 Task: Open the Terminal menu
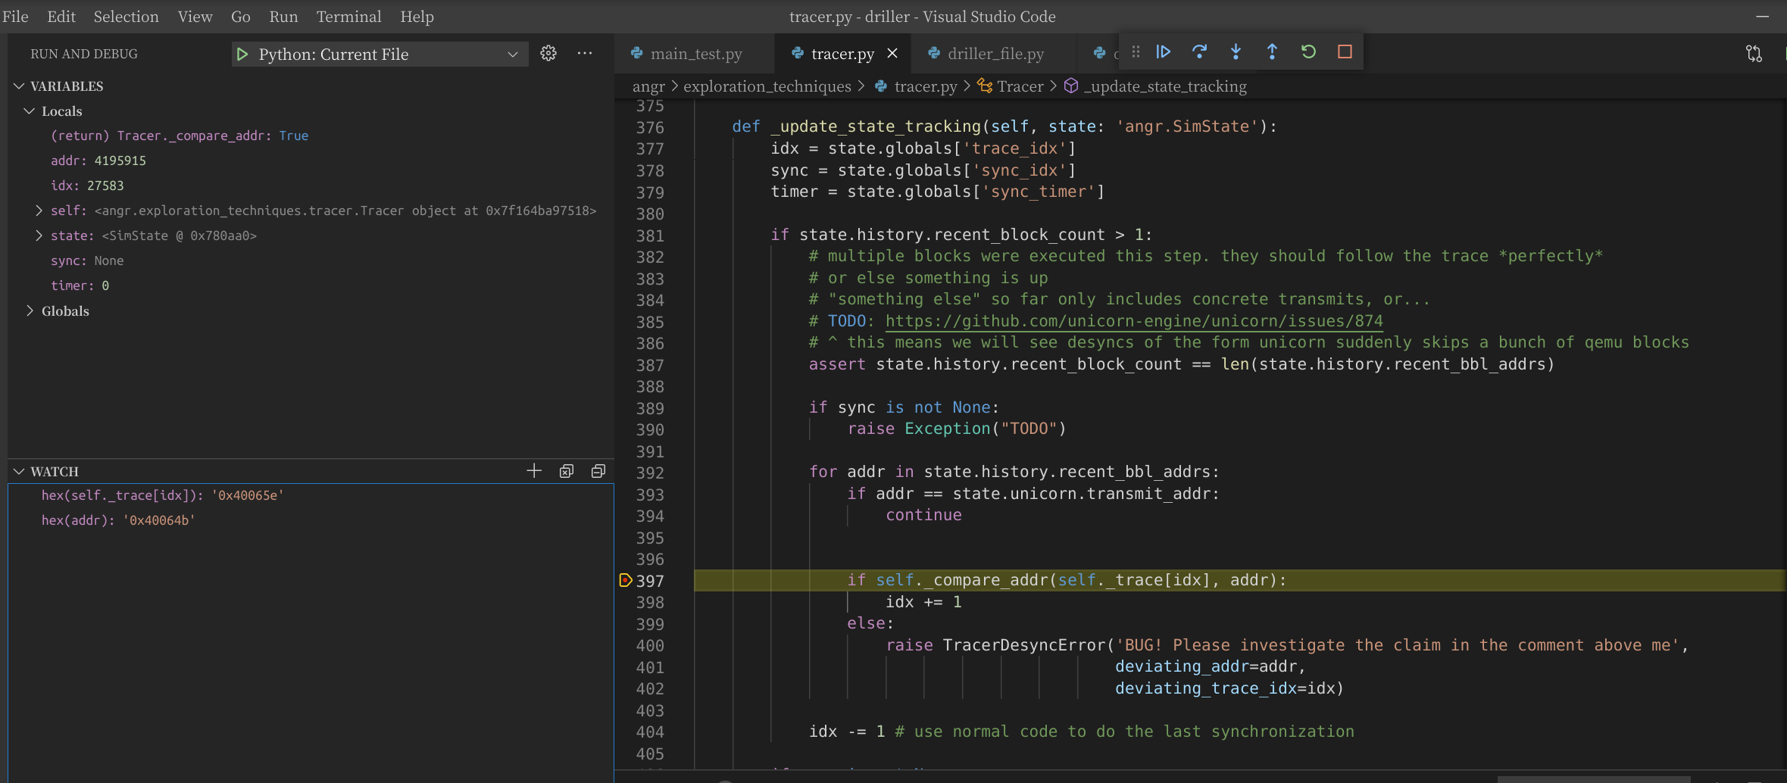click(x=348, y=17)
